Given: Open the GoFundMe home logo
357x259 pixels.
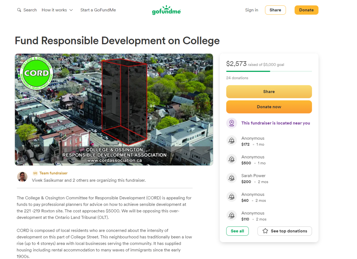Looking at the screenshot, I should (x=167, y=10).
